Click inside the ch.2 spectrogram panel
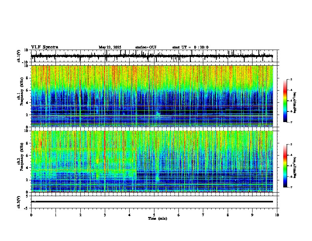The width and height of the screenshot is (312, 241). (152, 161)
